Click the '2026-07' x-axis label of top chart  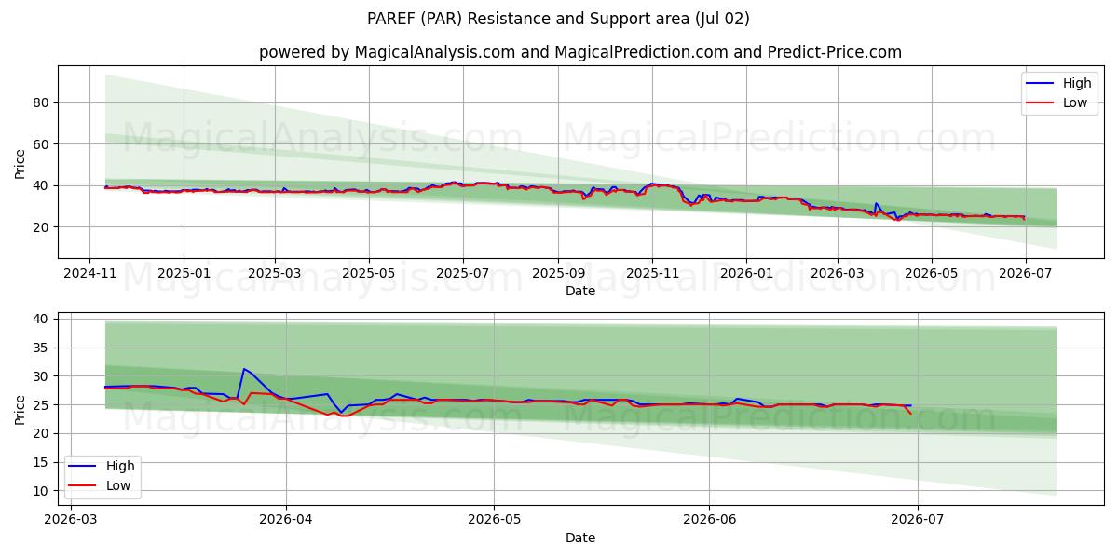click(x=1024, y=273)
